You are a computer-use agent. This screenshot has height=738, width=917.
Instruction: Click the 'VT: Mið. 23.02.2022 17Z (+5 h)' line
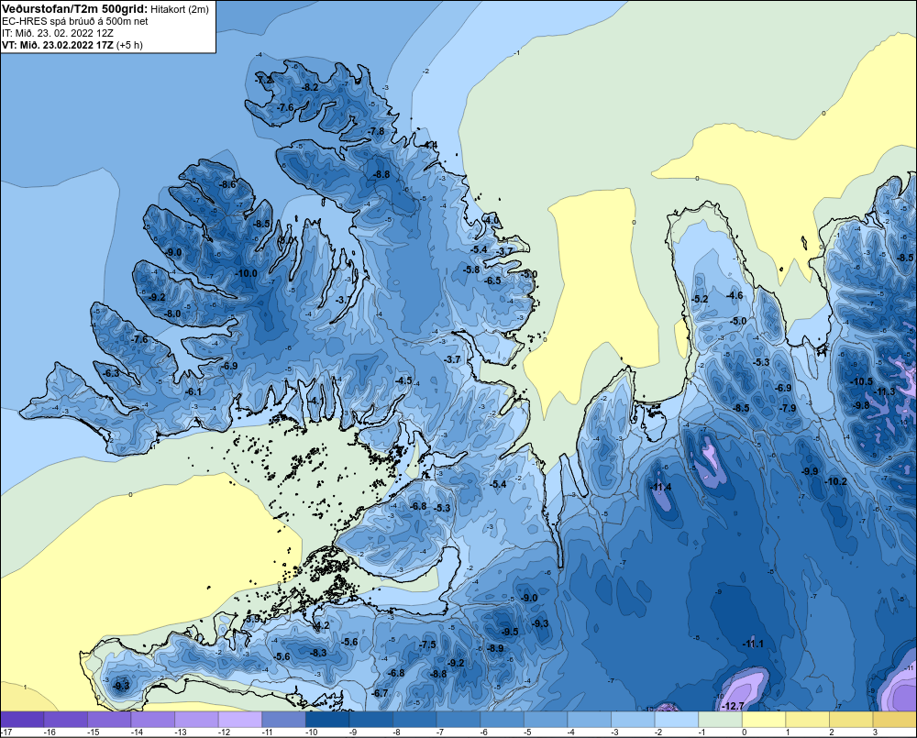72,45
